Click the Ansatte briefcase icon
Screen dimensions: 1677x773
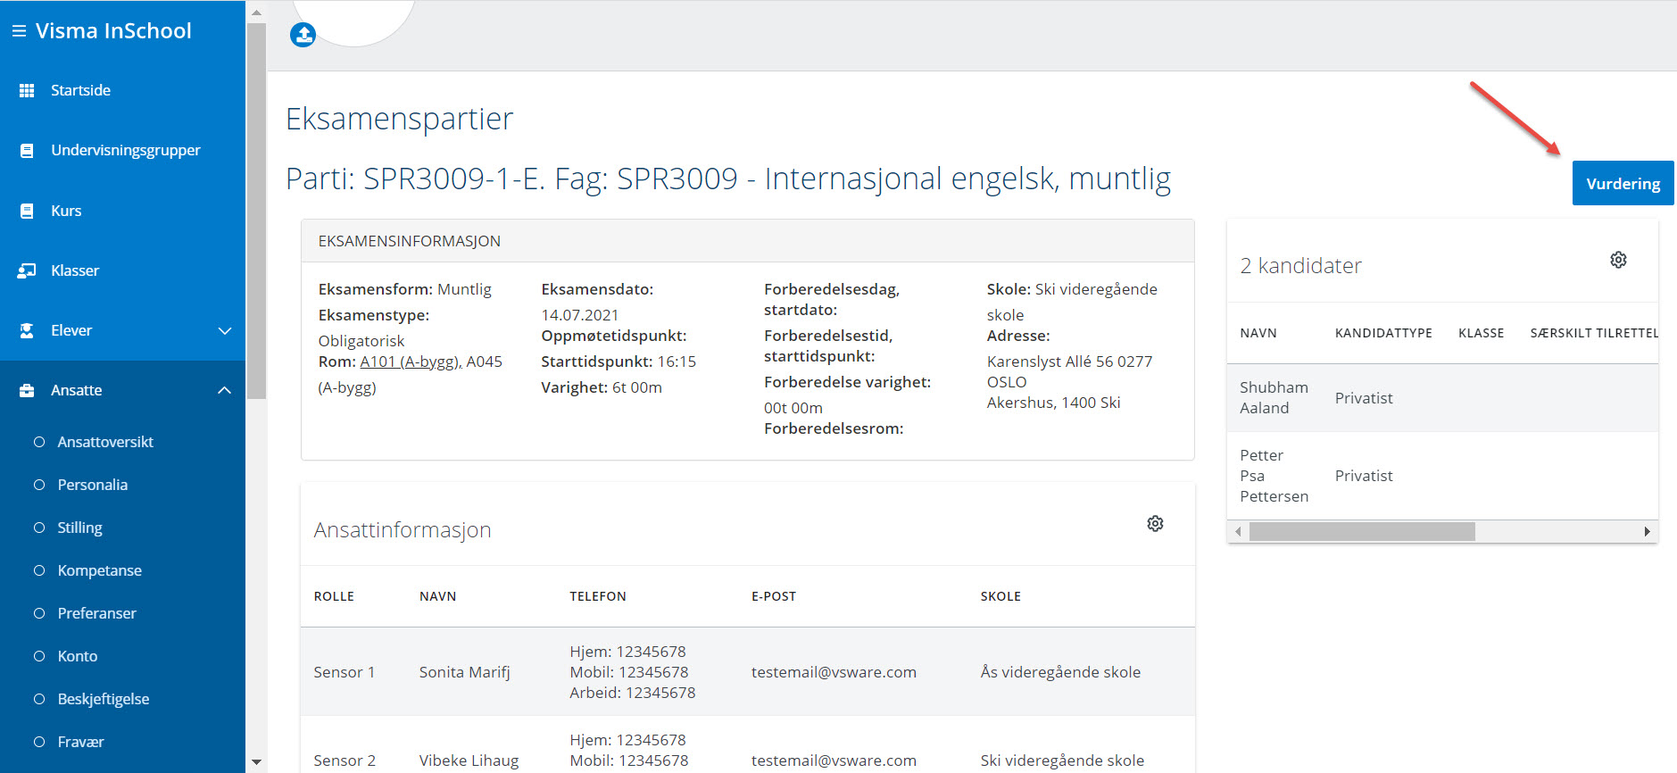point(27,390)
